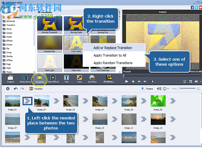Stop the preview playback
The height and width of the screenshot is (148, 202).
click(133, 81)
